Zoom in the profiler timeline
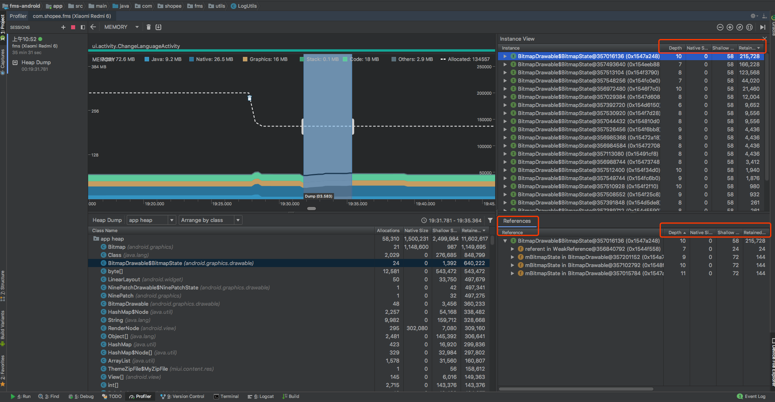775x402 pixels. pos(730,27)
